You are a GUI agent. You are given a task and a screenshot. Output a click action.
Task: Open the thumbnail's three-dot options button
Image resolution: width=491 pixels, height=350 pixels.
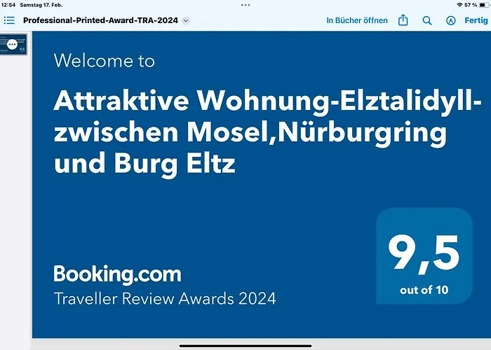point(12,44)
